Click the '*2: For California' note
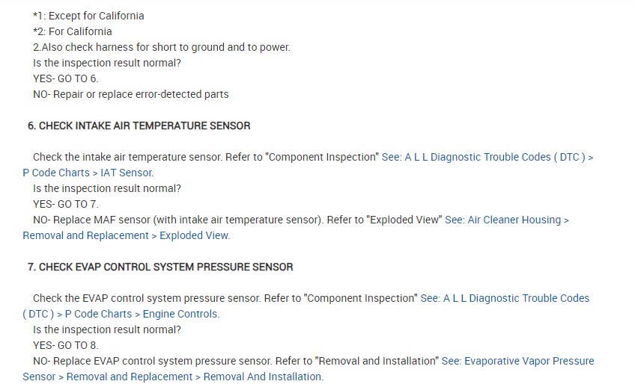Image resolution: width=635 pixels, height=390 pixels. click(x=73, y=31)
